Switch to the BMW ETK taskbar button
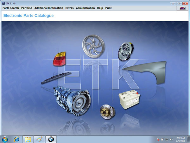The height and width of the screenshot is (143, 190). click(x=51, y=140)
